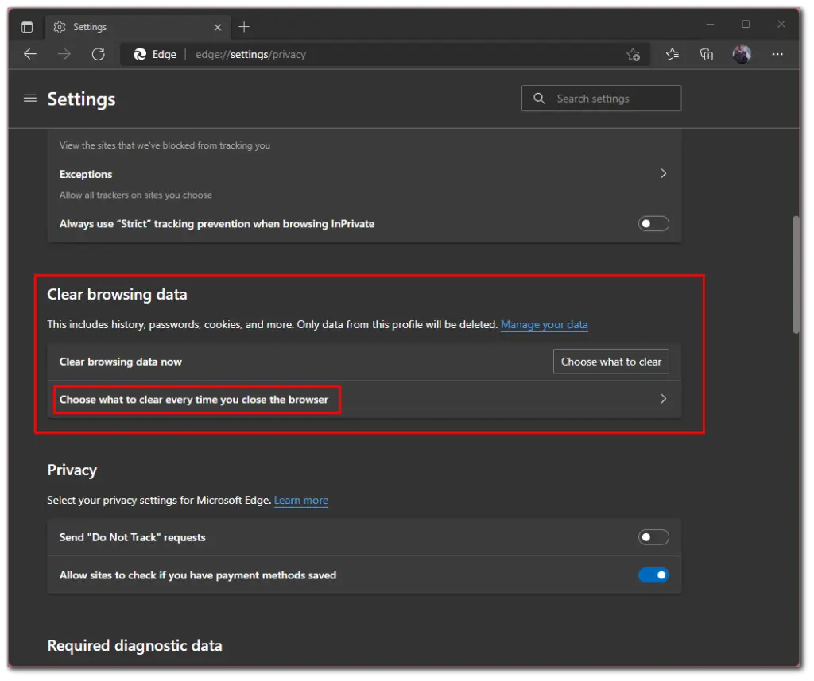This screenshot has height=681, width=814.
Task: Click the Settings gear tab icon
Action: (x=60, y=27)
